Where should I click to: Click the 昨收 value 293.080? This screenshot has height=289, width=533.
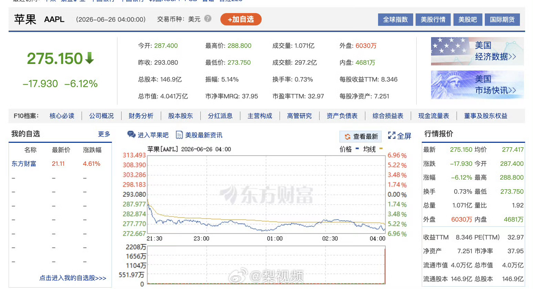click(x=166, y=63)
